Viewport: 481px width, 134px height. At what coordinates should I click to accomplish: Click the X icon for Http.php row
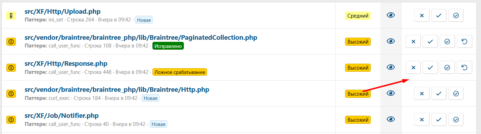(x=422, y=94)
